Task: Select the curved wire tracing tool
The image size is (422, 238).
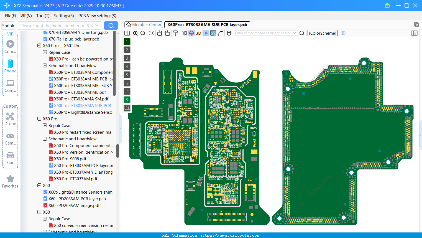Action: (220, 33)
